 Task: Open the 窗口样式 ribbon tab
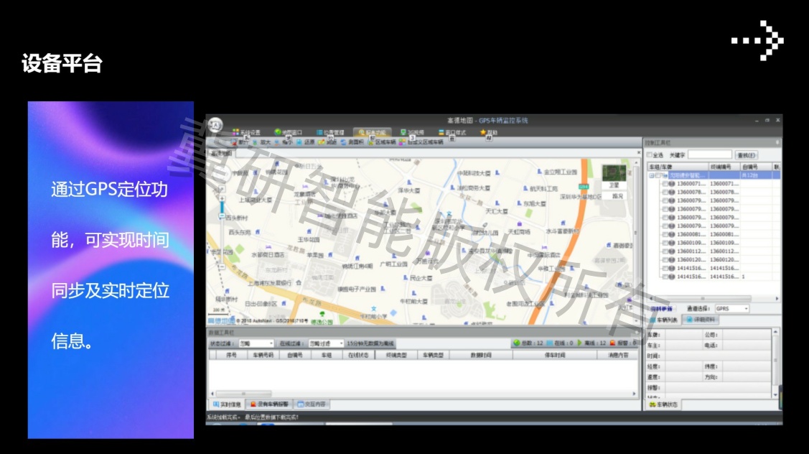(x=452, y=132)
